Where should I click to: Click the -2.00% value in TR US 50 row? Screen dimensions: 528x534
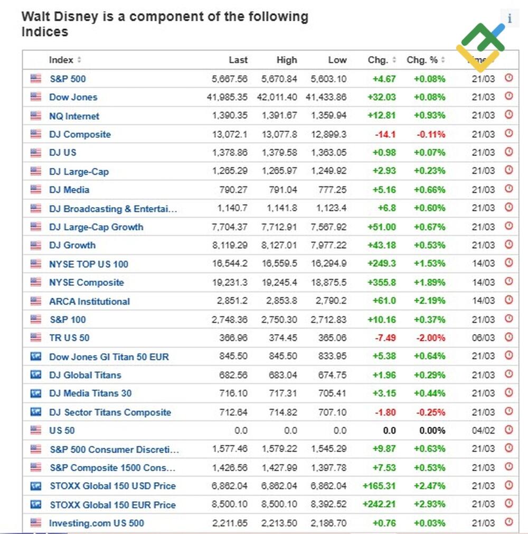[431, 338]
